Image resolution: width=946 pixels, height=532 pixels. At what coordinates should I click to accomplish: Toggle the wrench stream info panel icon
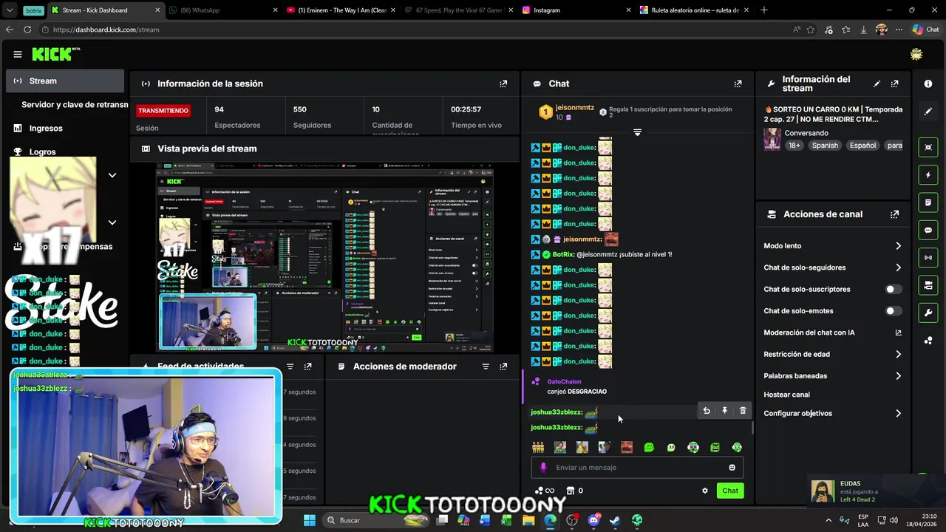[x=928, y=313]
